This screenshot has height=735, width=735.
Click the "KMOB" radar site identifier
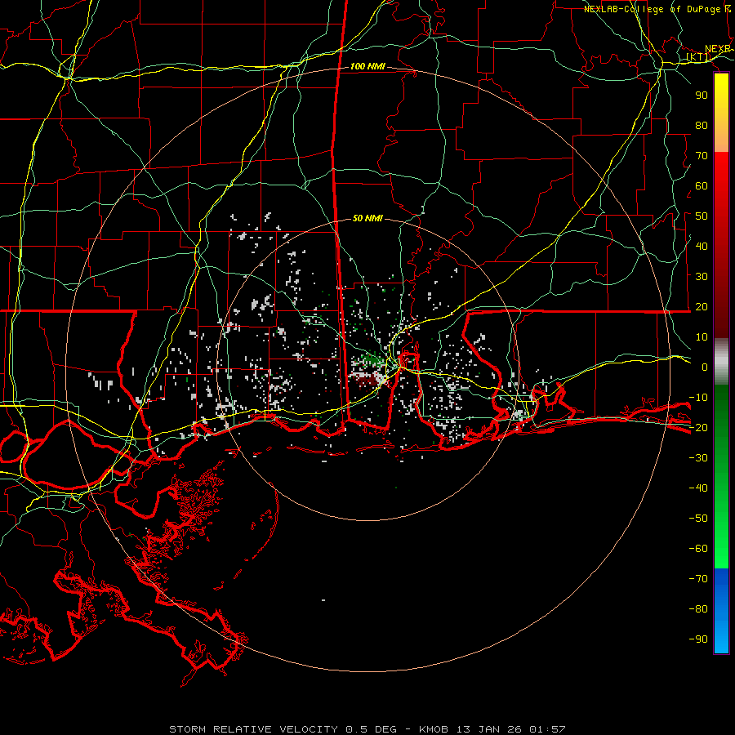point(434,729)
